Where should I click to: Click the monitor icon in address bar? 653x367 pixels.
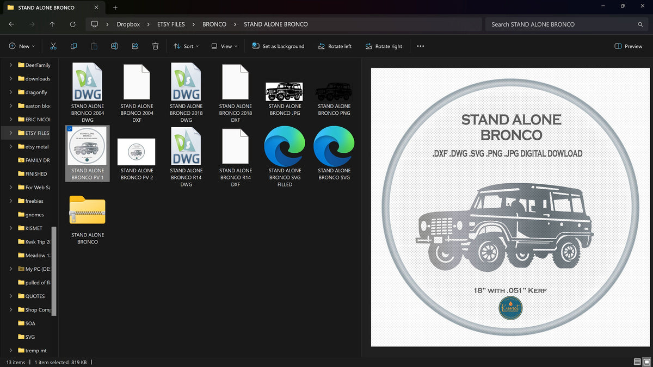[x=95, y=24]
